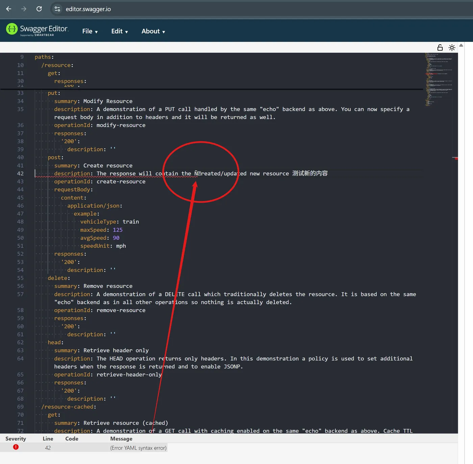Image resolution: width=473 pixels, height=464 pixels.
Task: Click 'operationId: modify-resource' line
Action: (100, 125)
